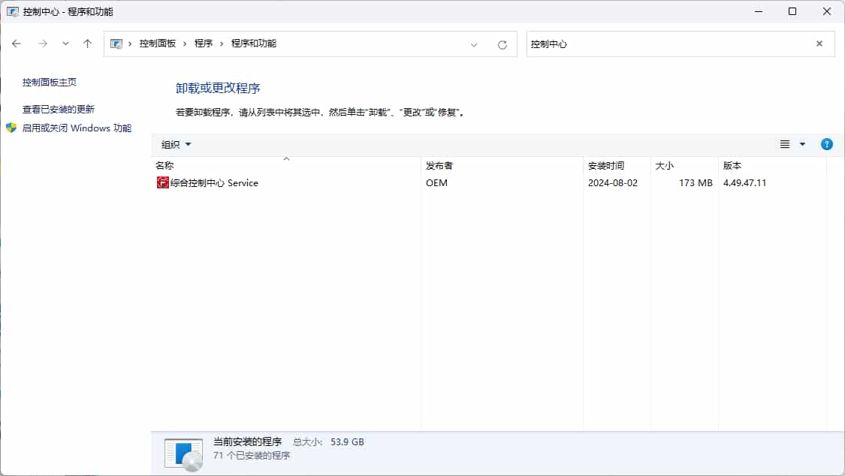Click the title bar window icon
Image resolution: width=845 pixels, height=476 pixels.
coord(13,11)
